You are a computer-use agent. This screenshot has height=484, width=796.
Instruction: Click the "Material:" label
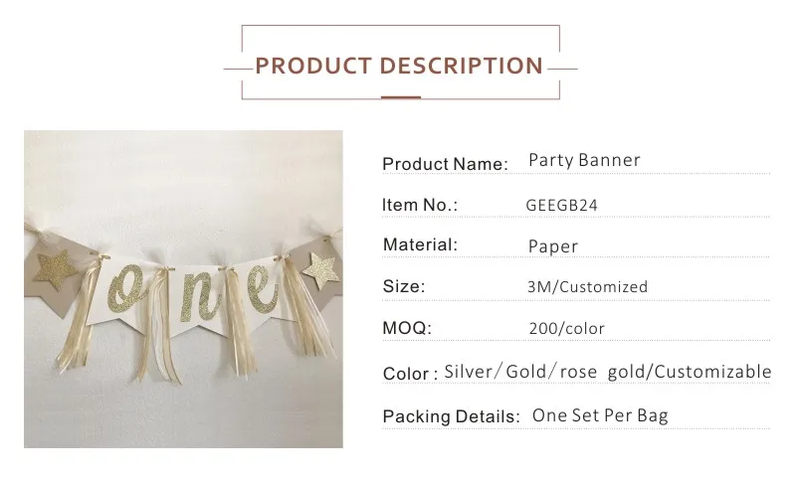click(x=420, y=244)
